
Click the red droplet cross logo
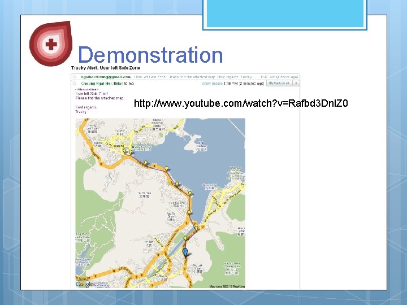point(51,43)
